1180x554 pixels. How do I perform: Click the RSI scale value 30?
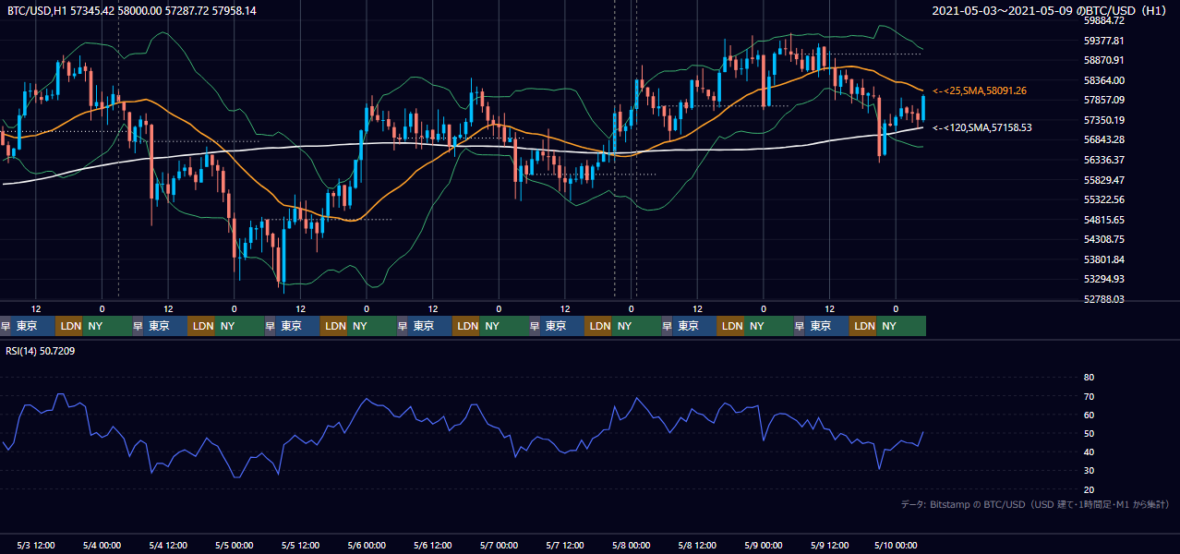tap(1089, 471)
